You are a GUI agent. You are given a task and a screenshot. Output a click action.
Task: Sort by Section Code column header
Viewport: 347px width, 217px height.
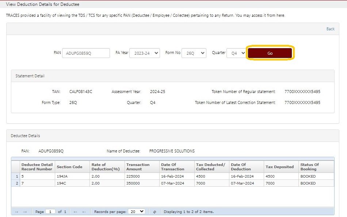coord(72,167)
